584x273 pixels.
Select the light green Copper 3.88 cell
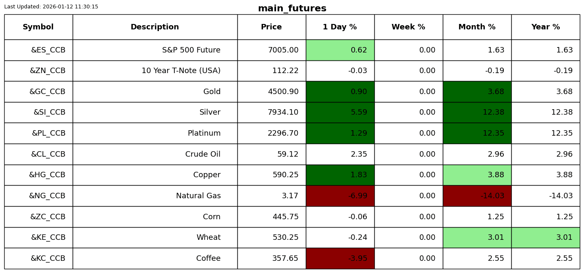[x=477, y=175]
